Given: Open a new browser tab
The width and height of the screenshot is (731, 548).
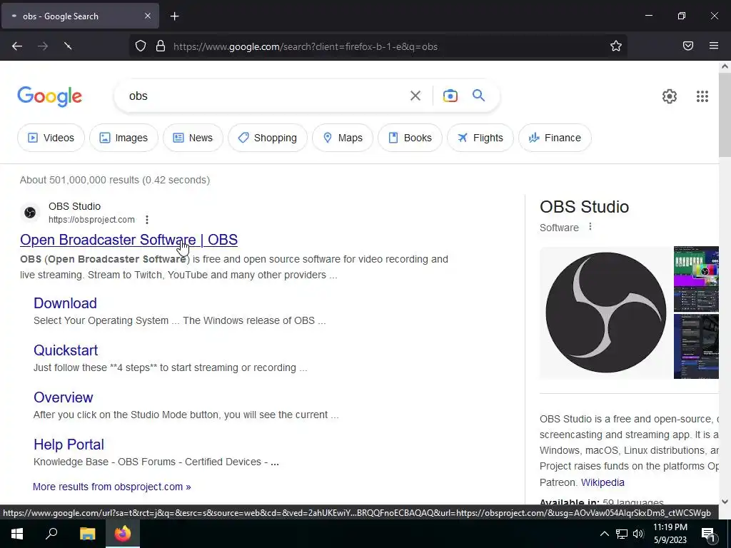Looking at the screenshot, I should (174, 16).
